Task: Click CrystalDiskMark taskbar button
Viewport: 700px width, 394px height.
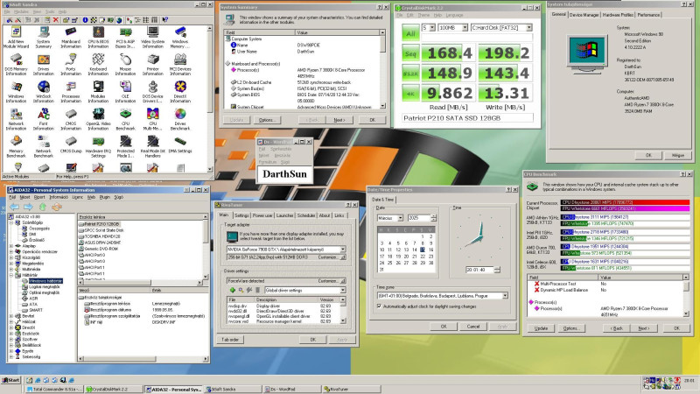Action: tap(114, 390)
